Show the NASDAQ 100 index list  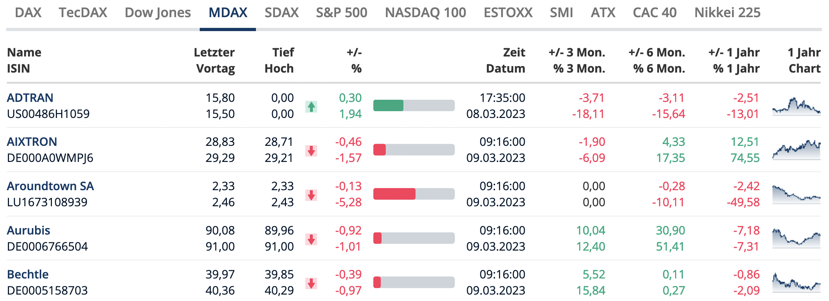coord(425,13)
